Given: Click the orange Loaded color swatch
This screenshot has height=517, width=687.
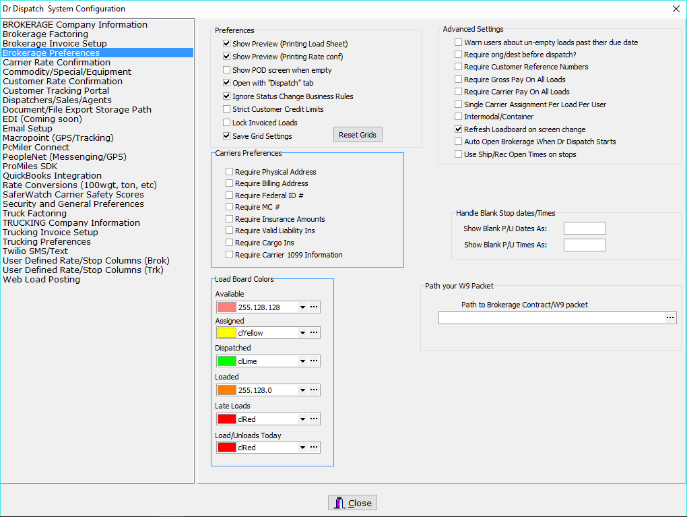Looking at the screenshot, I should (227, 390).
